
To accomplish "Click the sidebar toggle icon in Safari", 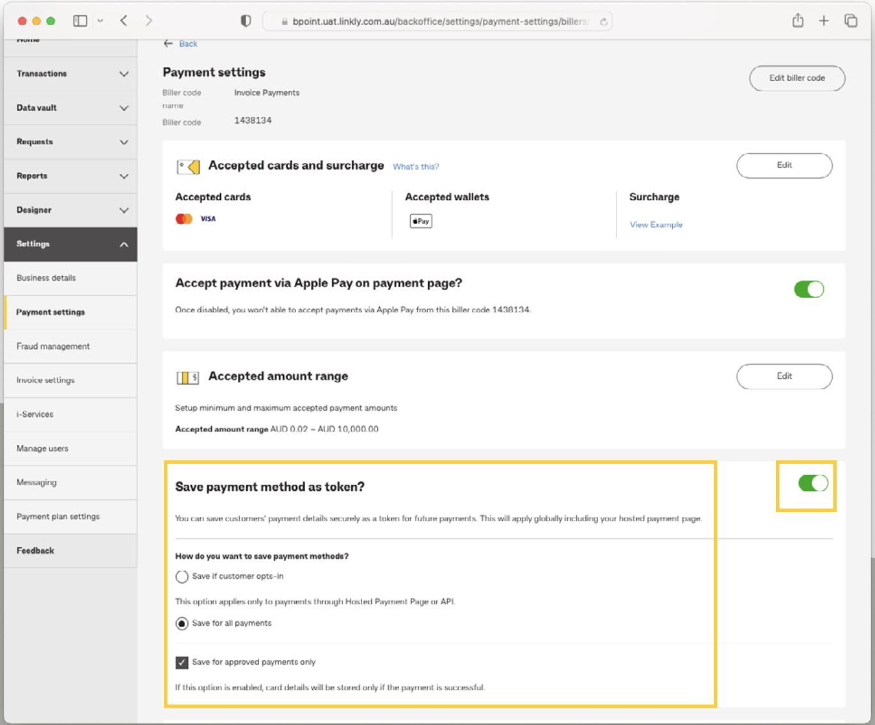I will 80,20.
